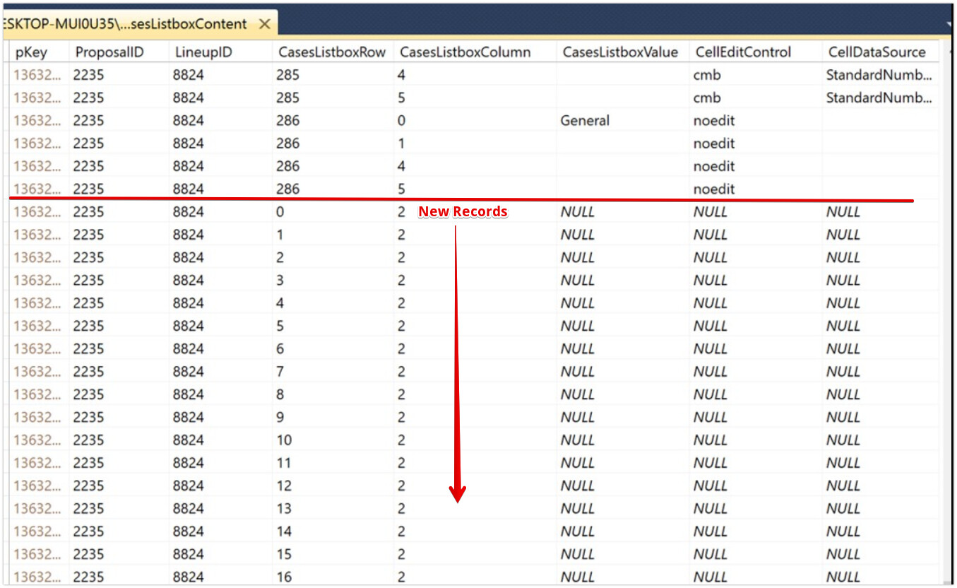Select the sesListboxContent document tab
Viewport: 957px width, 588px height.
(x=127, y=24)
